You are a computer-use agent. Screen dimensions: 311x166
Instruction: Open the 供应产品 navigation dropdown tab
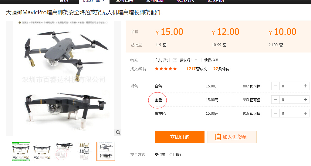click(x=94, y=1)
